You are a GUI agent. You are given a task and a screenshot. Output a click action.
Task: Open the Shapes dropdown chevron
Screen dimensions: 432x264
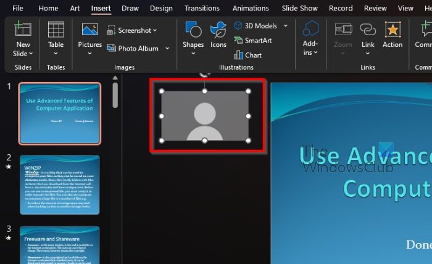(x=193, y=54)
